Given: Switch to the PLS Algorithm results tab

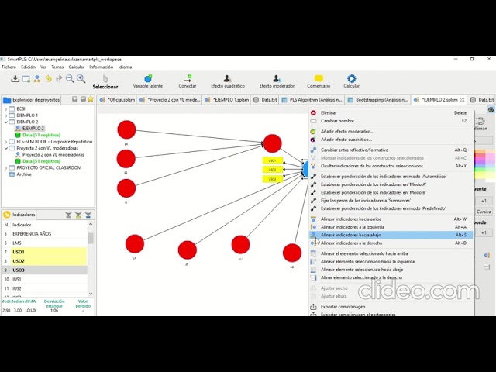Looking at the screenshot, I should click(312, 100).
